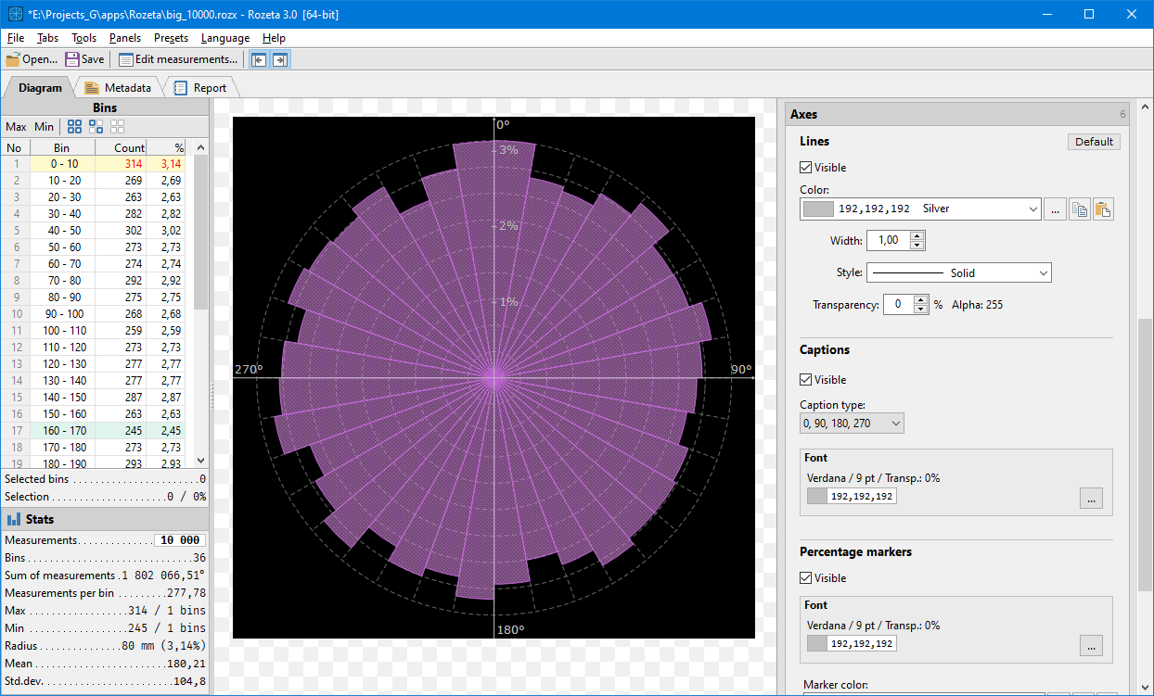Increase line Width with up arrow

917,236
